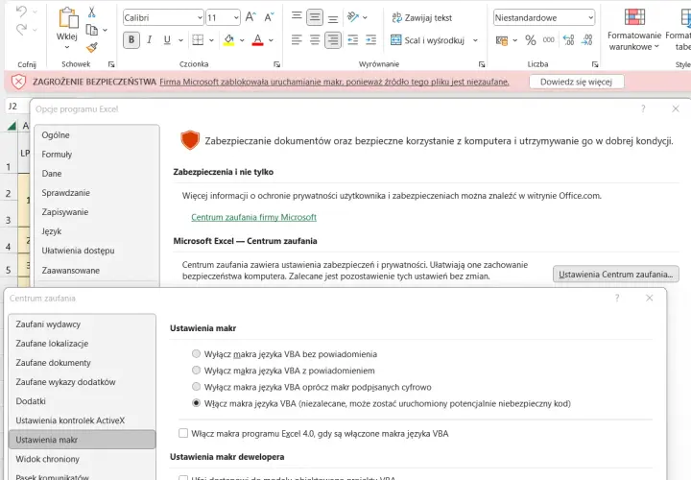Increase indent icon

(x=371, y=40)
